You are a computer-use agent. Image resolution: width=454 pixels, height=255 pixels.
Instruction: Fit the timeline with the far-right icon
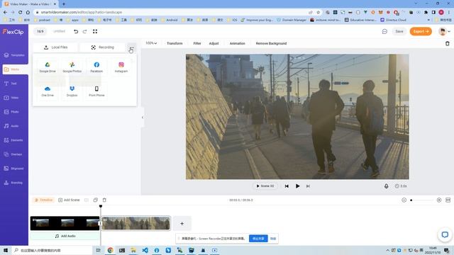(448, 200)
